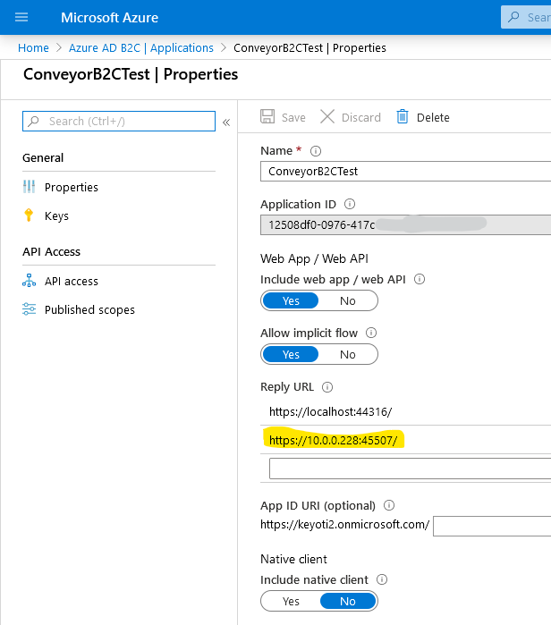The height and width of the screenshot is (625, 551).
Task: Click the Microsoft Azure title
Action: (x=110, y=18)
